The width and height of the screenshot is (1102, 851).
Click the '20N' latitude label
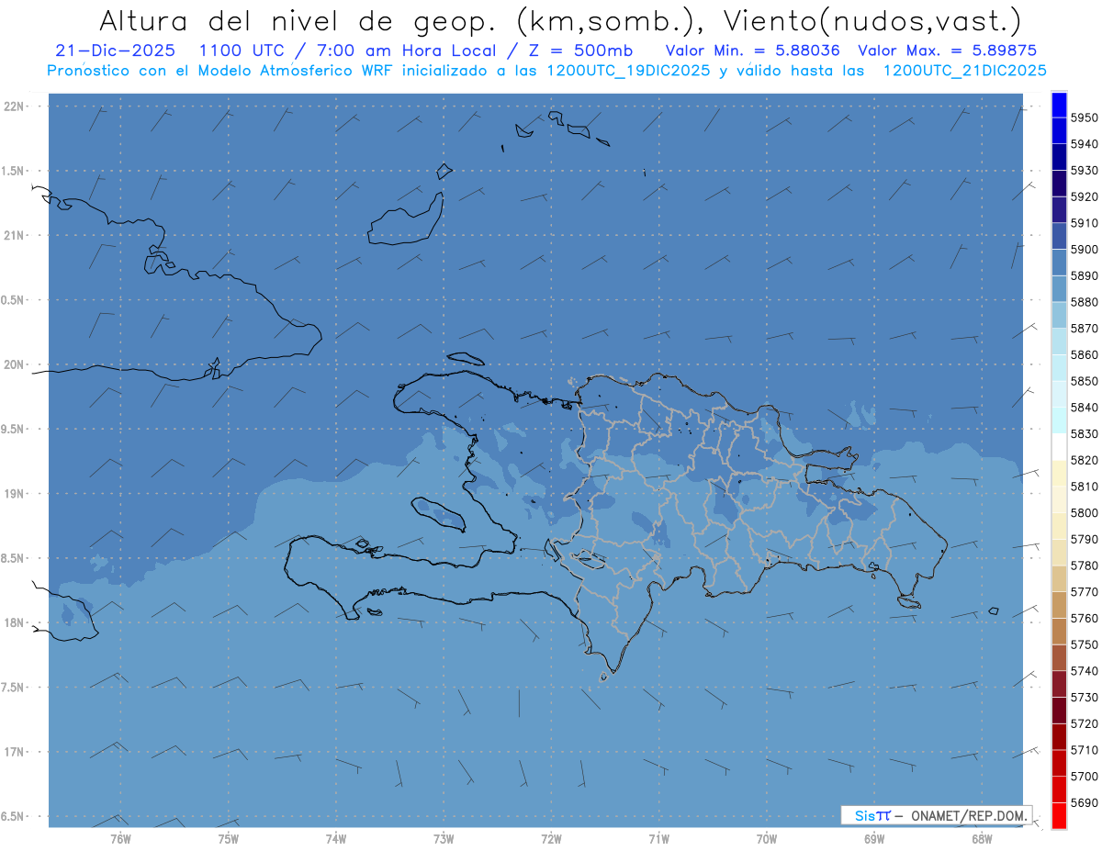[14, 364]
